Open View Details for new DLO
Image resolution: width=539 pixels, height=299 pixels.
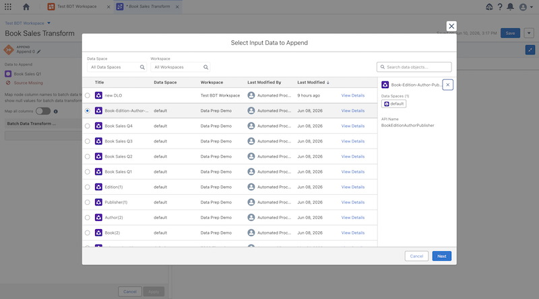(352, 95)
